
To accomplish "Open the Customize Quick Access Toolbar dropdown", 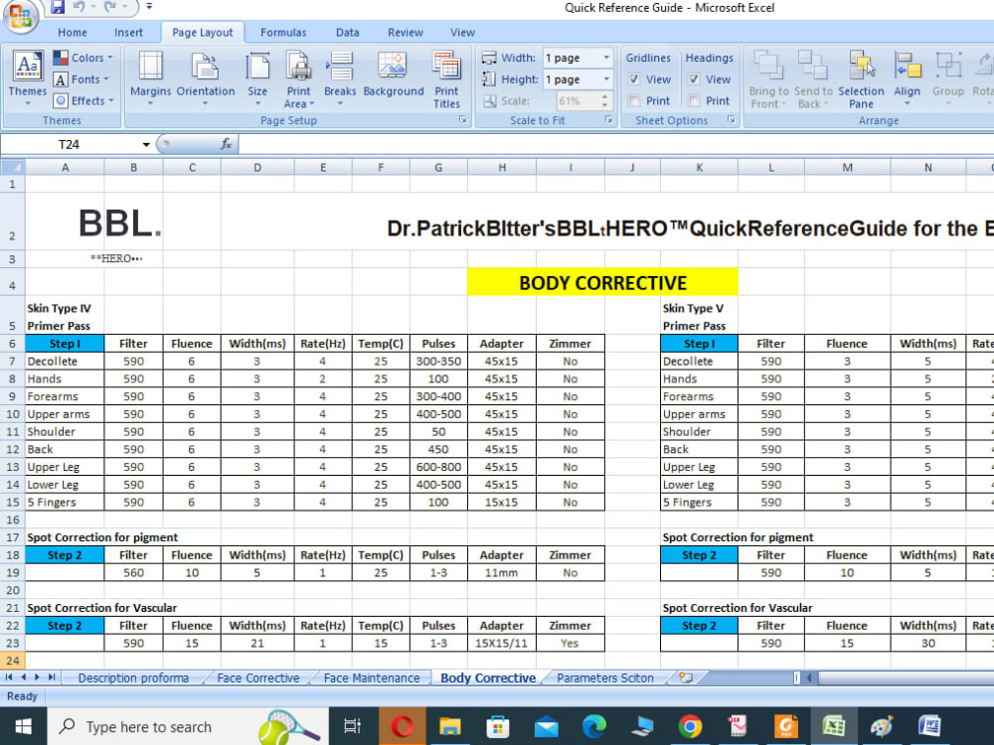I will coord(149,7).
